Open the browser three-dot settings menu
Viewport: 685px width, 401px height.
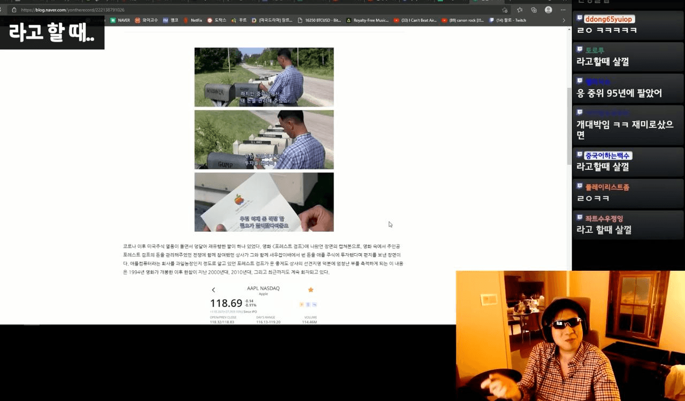click(x=562, y=10)
